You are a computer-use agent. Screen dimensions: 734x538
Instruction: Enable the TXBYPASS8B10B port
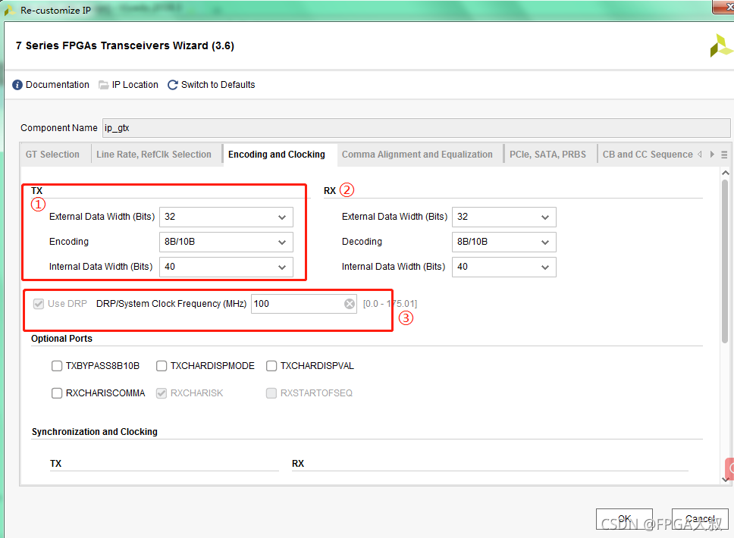(57, 366)
